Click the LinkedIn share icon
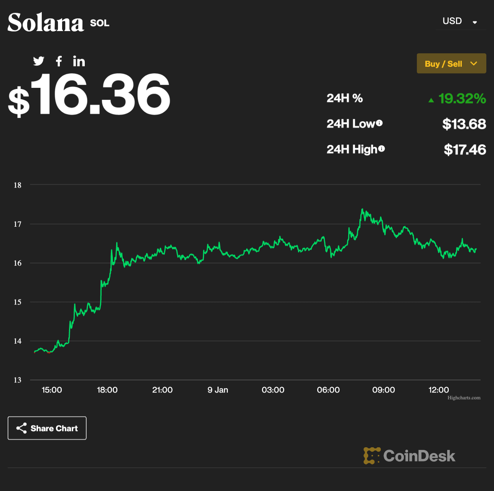Image resolution: width=494 pixels, height=491 pixels. click(x=79, y=61)
